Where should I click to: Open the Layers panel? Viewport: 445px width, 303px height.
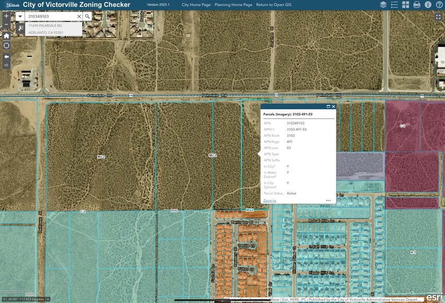coord(384,5)
